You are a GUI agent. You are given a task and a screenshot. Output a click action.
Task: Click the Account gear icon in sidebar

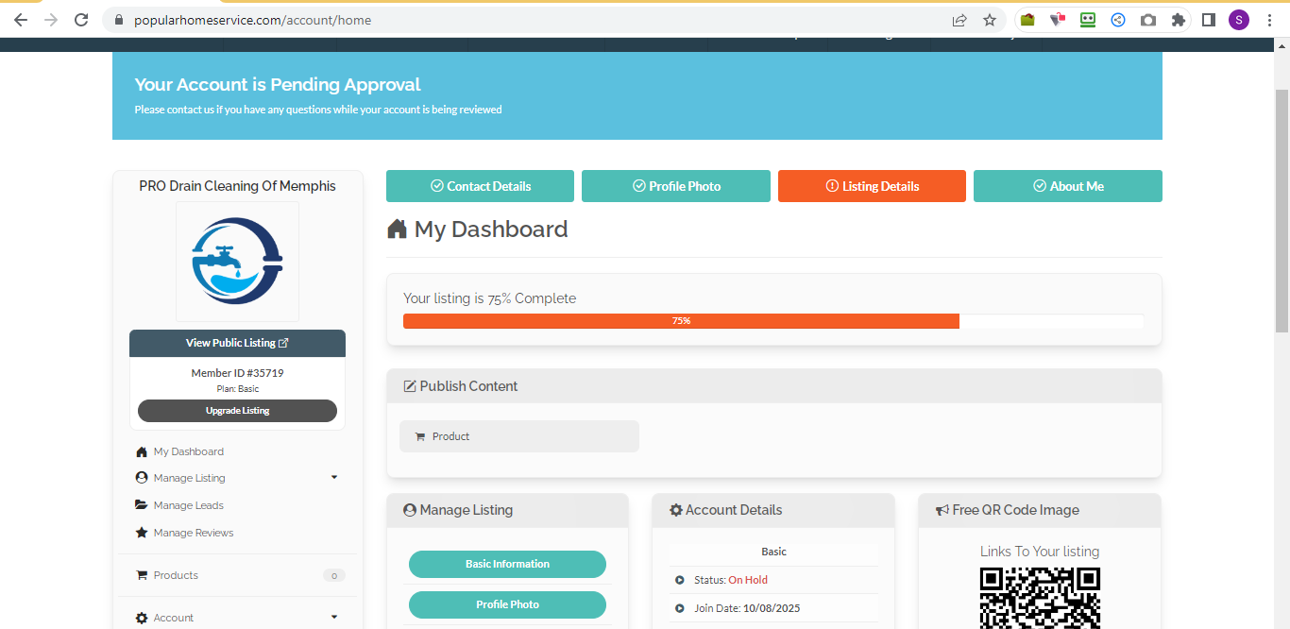click(142, 618)
